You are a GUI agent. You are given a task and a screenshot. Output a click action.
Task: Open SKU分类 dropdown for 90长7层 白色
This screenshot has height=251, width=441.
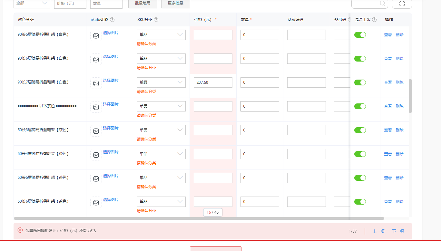[161, 82]
